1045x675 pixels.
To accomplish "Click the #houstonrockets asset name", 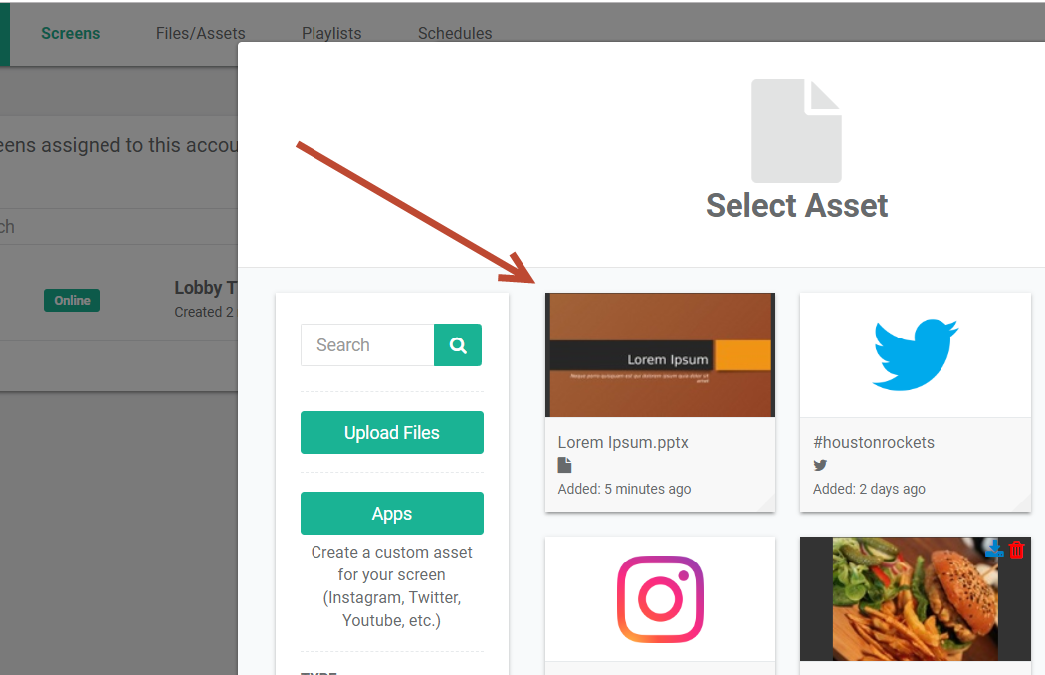I will click(x=874, y=442).
